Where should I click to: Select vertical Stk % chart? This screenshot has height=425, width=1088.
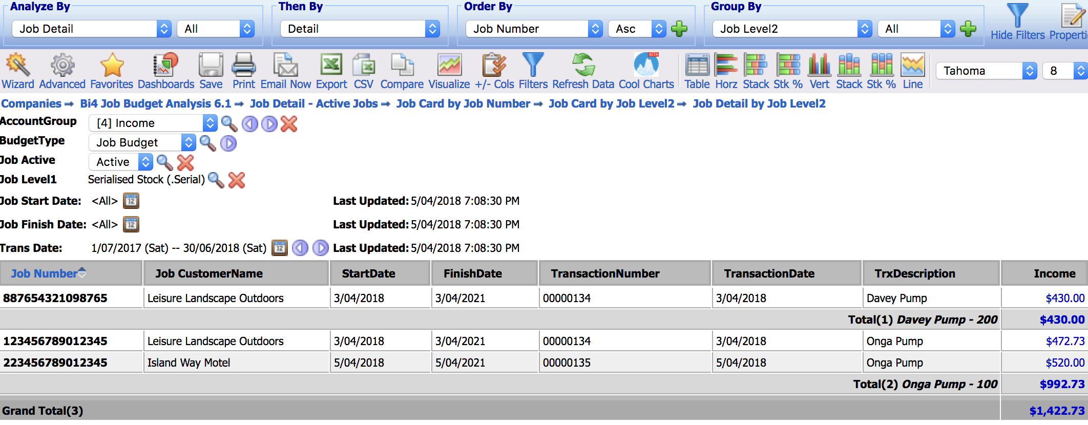tap(882, 72)
